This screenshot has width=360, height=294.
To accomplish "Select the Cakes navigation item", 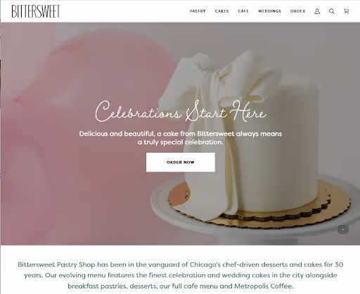I will click(221, 11).
